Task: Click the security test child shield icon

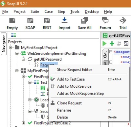Action: pyautogui.click(x=43, y=117)
